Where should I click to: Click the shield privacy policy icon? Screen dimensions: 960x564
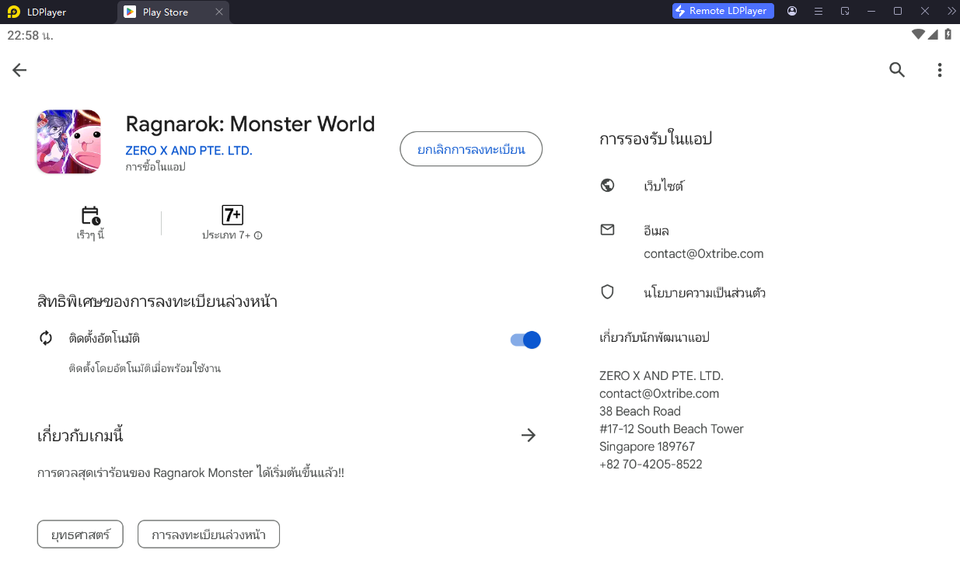pos(608,292)
